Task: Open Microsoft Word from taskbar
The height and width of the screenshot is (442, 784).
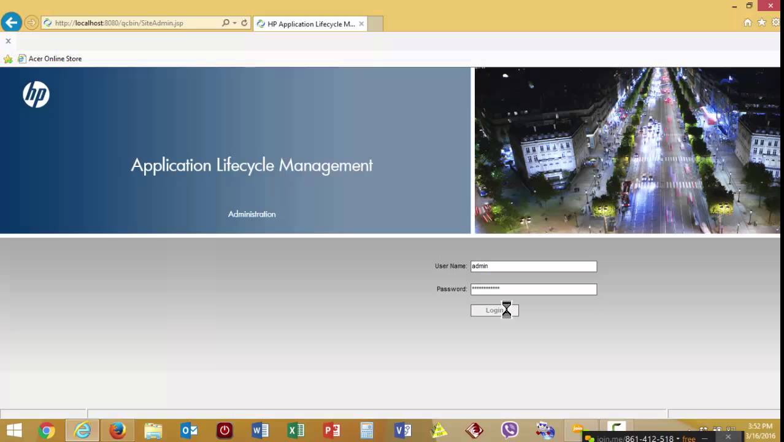Action: click(x=260, y=430)
